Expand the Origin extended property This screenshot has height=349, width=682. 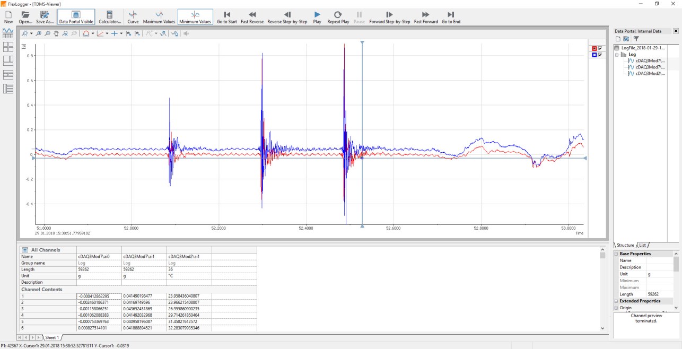coord(616,308)
